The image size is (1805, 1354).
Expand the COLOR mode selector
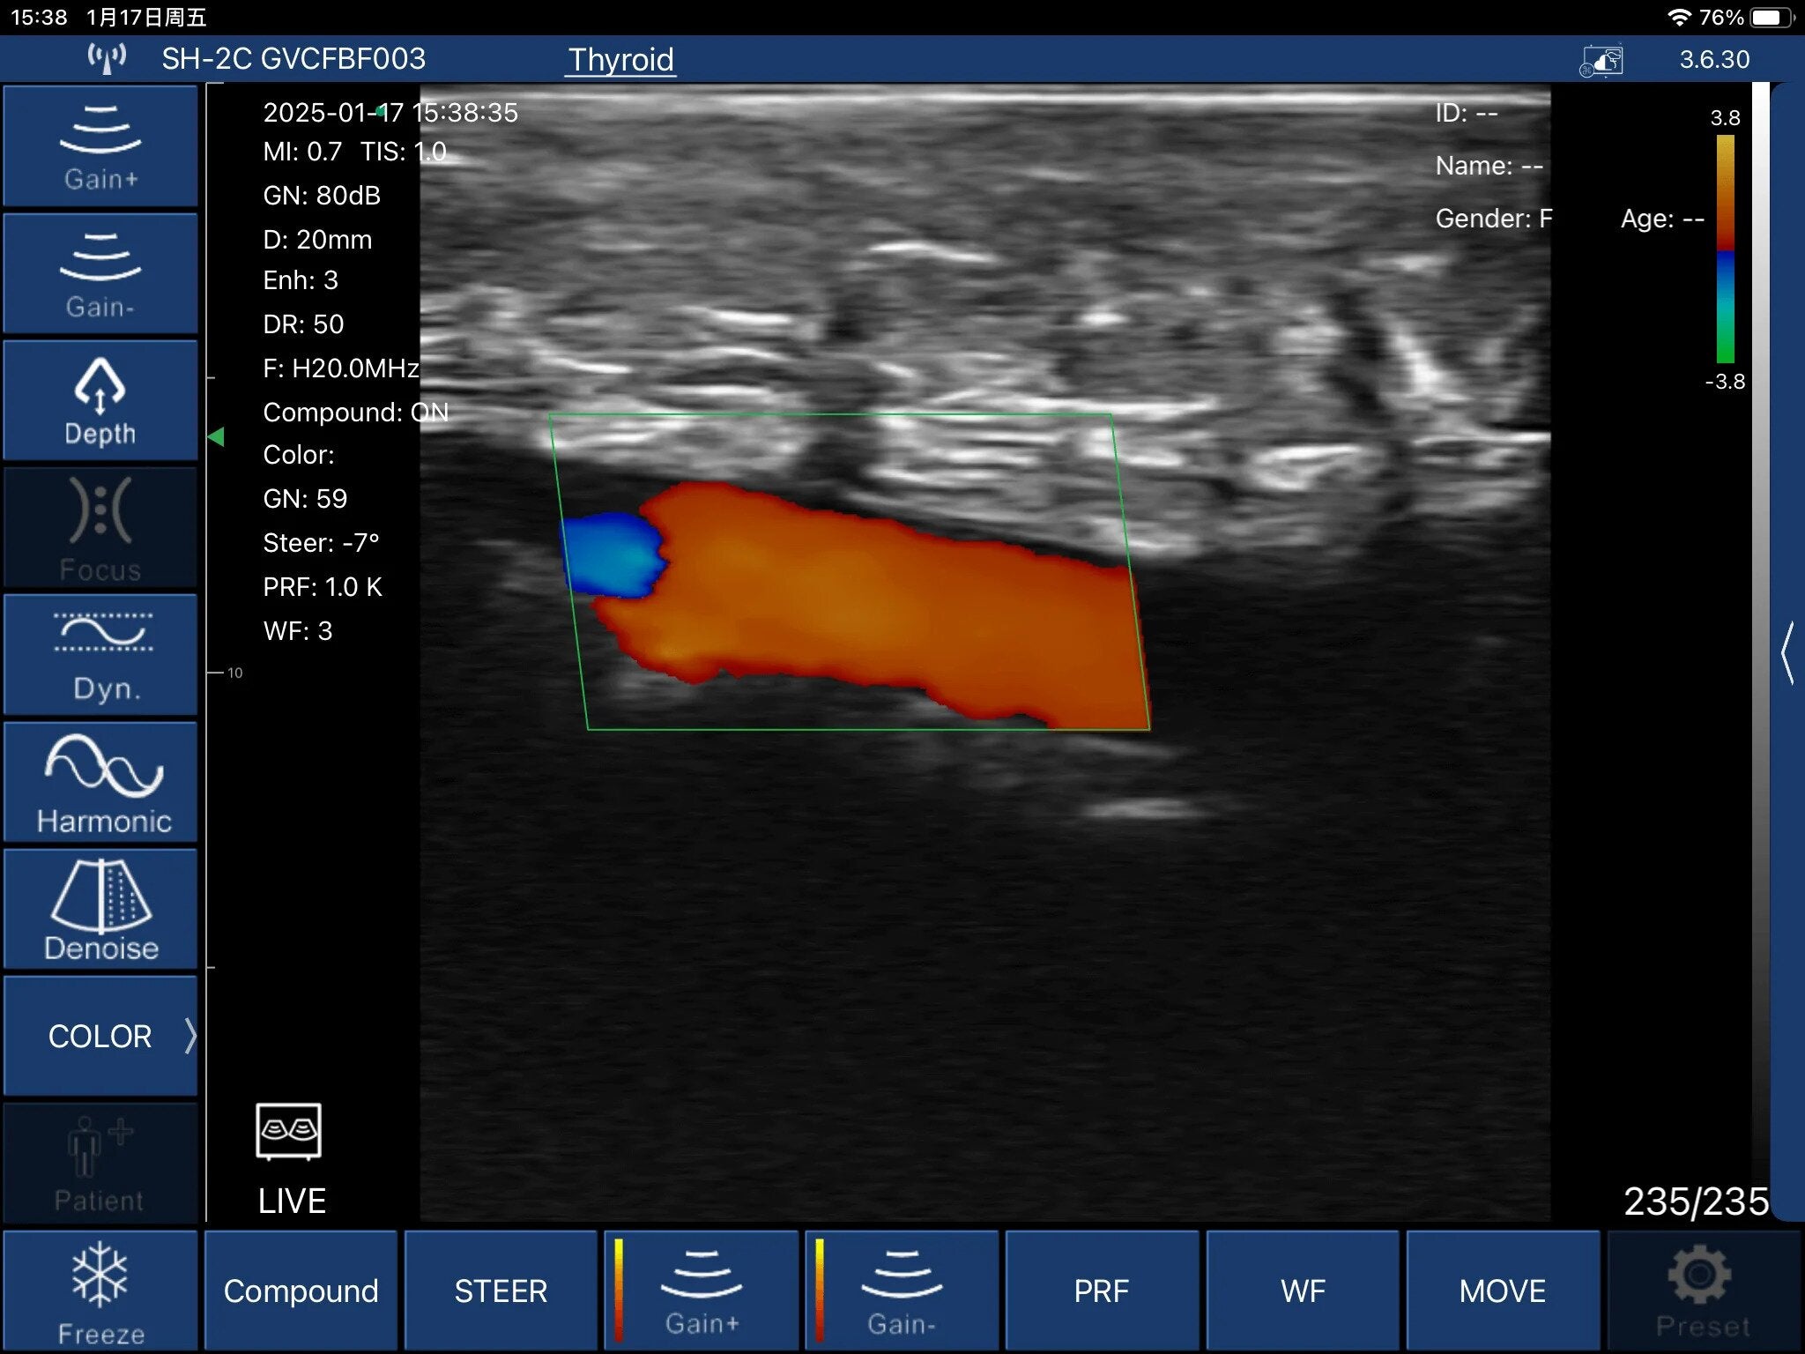tap(100, 1036)
